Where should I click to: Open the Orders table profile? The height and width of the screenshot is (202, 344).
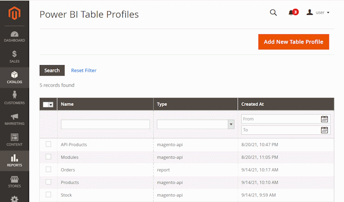point(68,170)
